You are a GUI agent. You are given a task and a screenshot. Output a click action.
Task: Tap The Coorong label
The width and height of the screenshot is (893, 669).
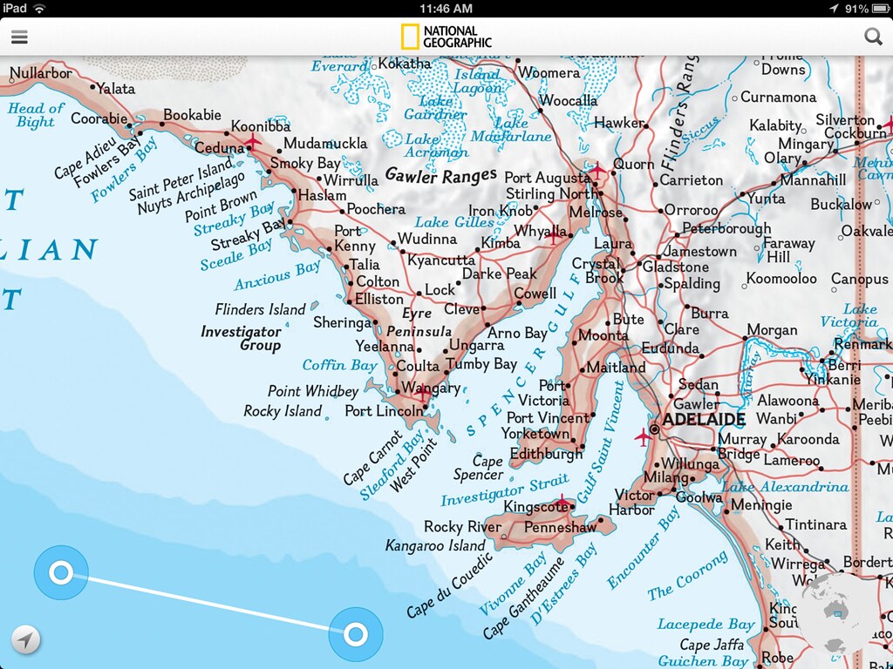687,576
